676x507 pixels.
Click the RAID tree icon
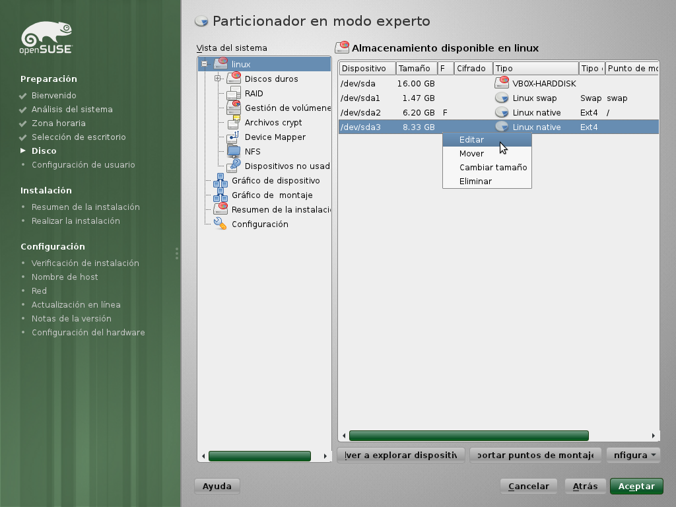(x=234, y=93)
